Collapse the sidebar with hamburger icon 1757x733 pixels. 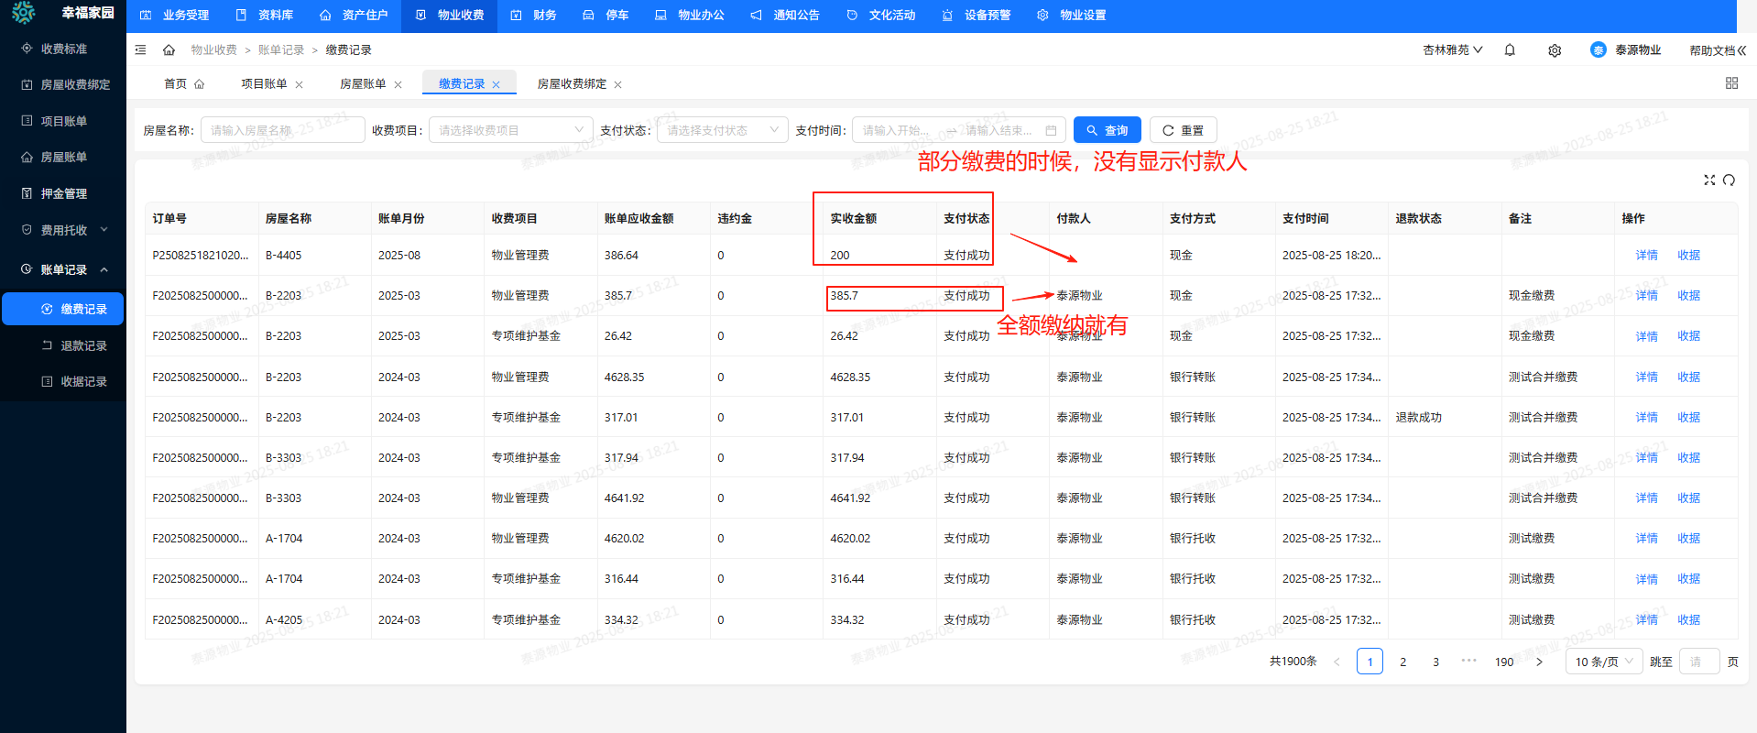coord(140,50)
